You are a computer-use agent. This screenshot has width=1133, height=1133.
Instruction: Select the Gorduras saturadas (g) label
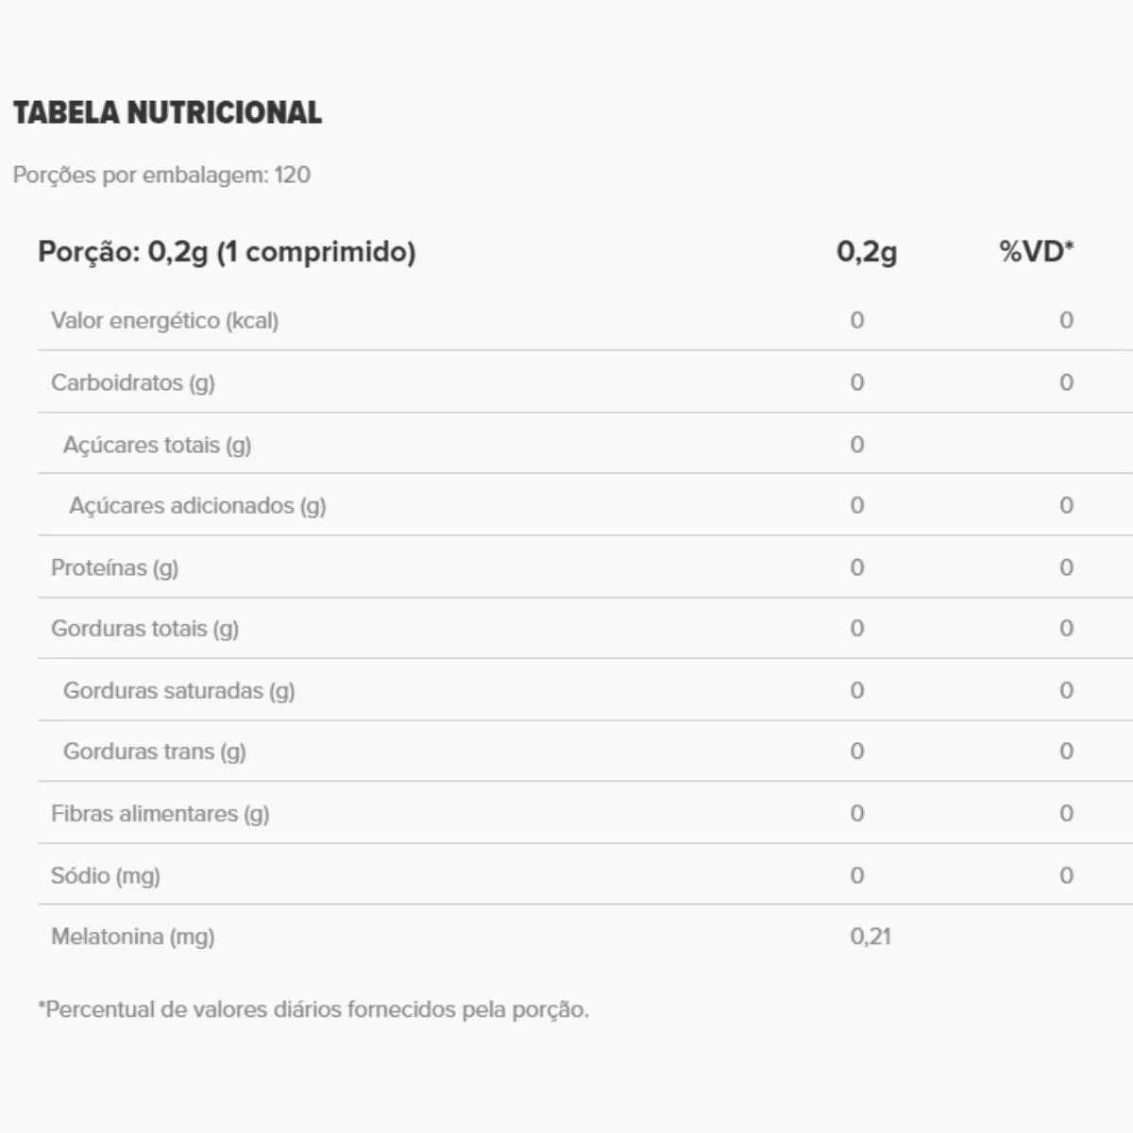pyautogui.click(x=178, y=691)
